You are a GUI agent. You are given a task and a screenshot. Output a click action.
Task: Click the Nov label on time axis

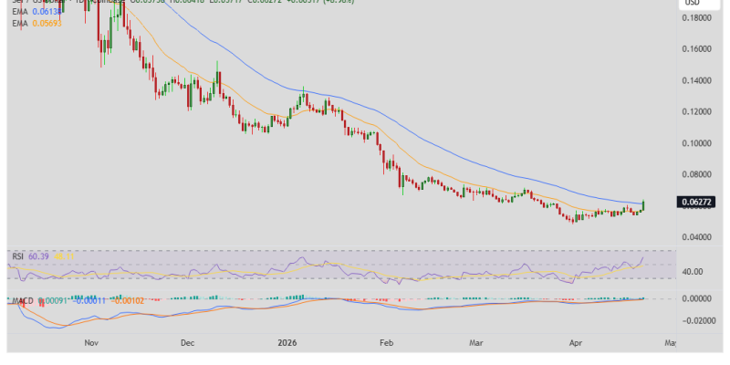90,344
